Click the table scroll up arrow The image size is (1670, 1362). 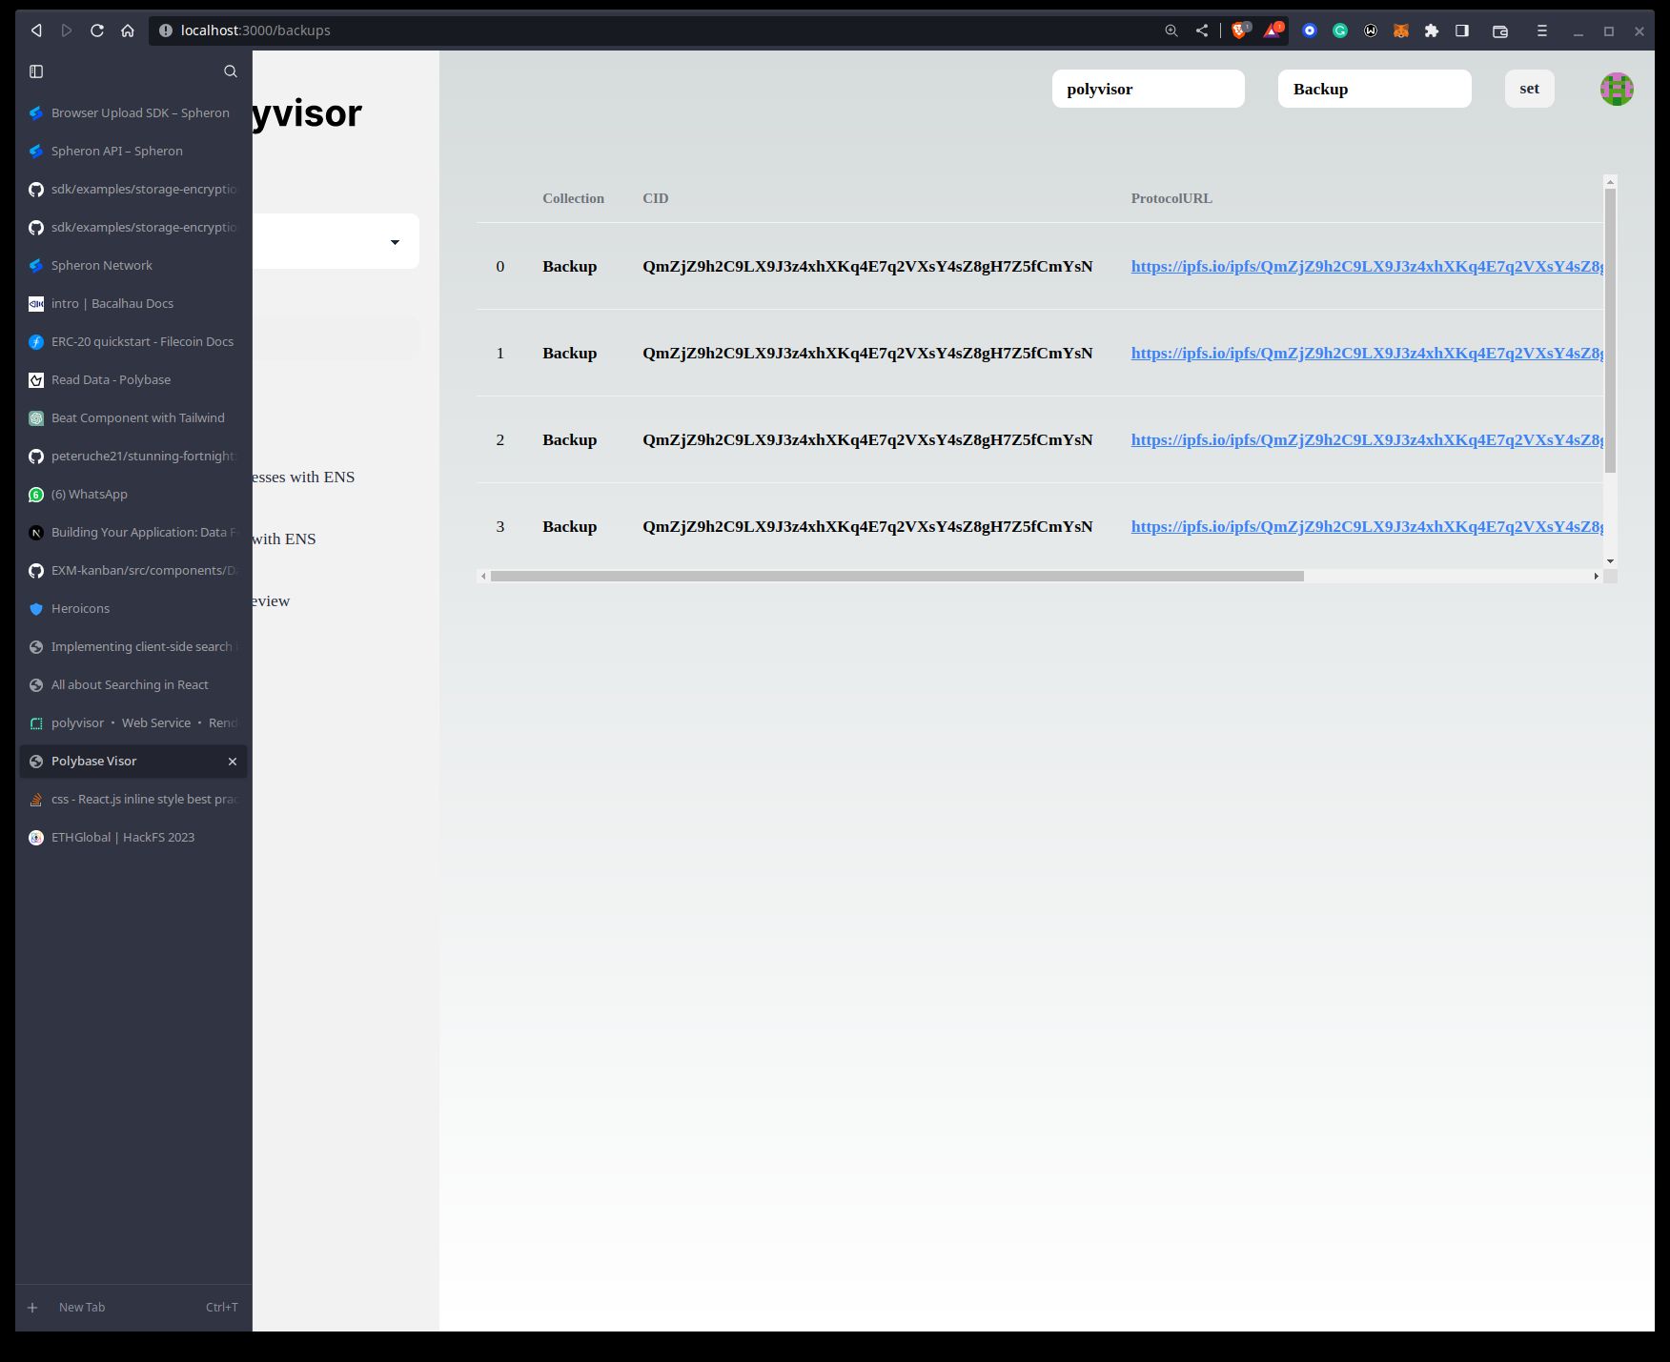pos(1611,181)
